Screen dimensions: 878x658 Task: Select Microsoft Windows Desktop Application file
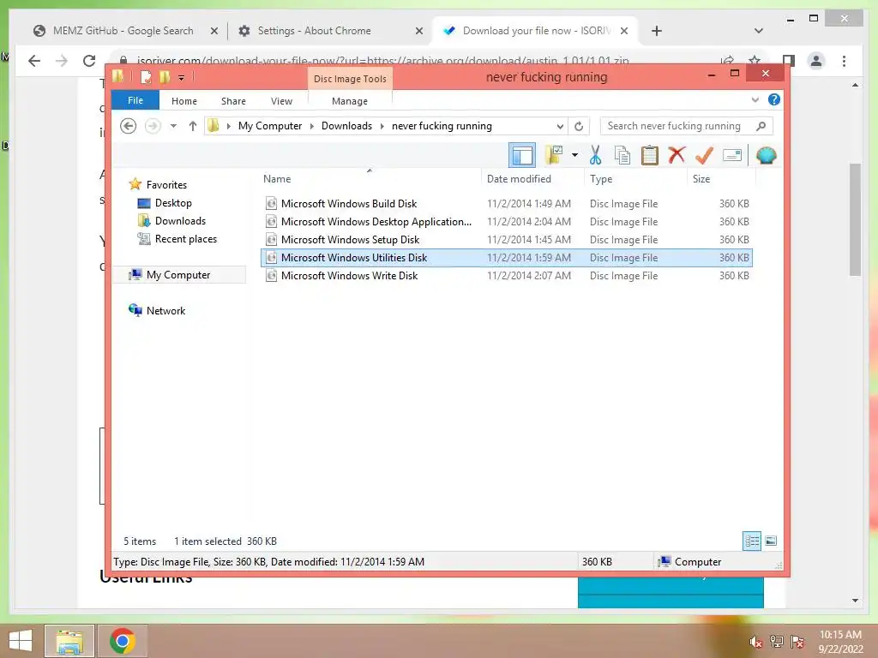tap(507, 222)
